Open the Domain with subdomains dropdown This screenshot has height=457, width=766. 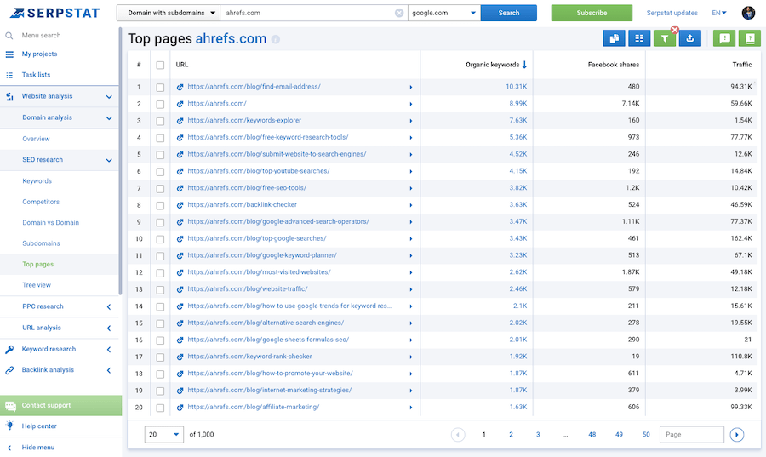[168, 13]
